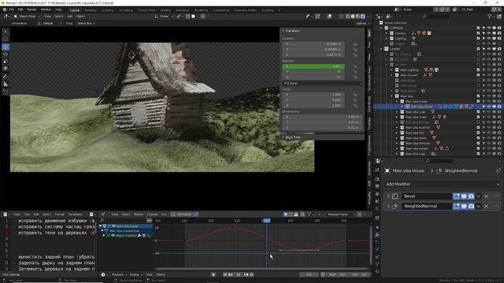Open the viewport Options popover
Viewport: 504px width, 283px height.
pos(362,23)
